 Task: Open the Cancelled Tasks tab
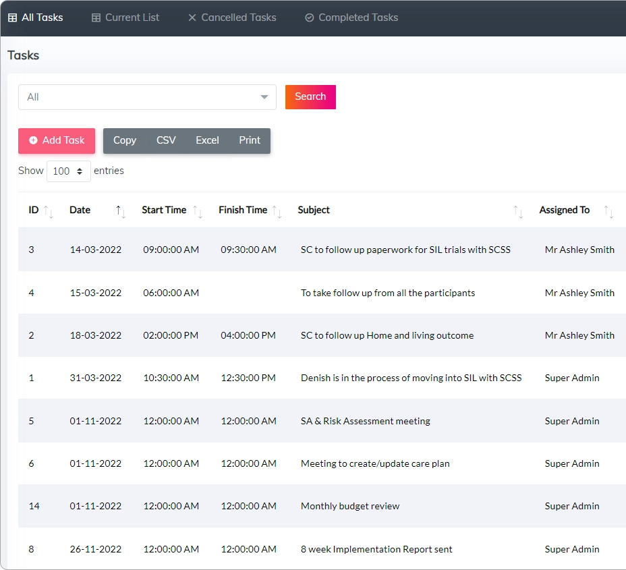(232, 18)
